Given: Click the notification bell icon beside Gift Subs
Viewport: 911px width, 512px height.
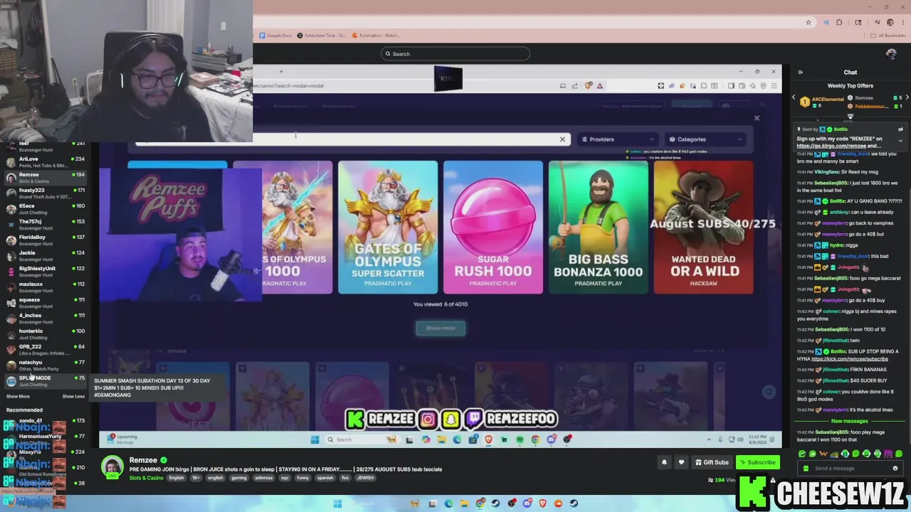Looking at the screenshot, I should [664, 462].
